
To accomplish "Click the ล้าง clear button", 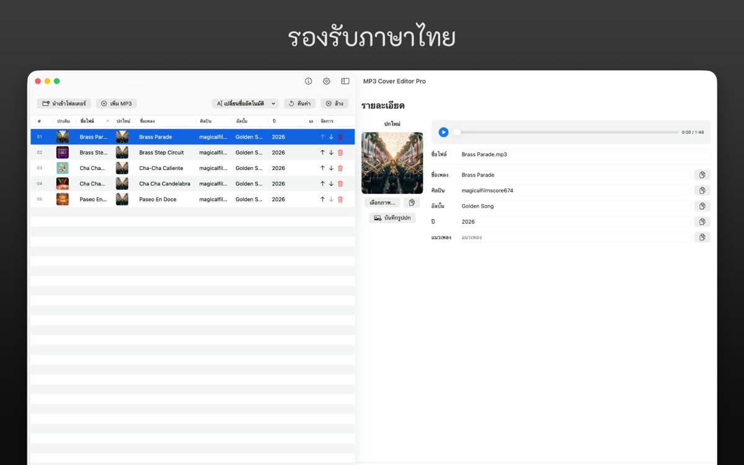I will 335,104.
